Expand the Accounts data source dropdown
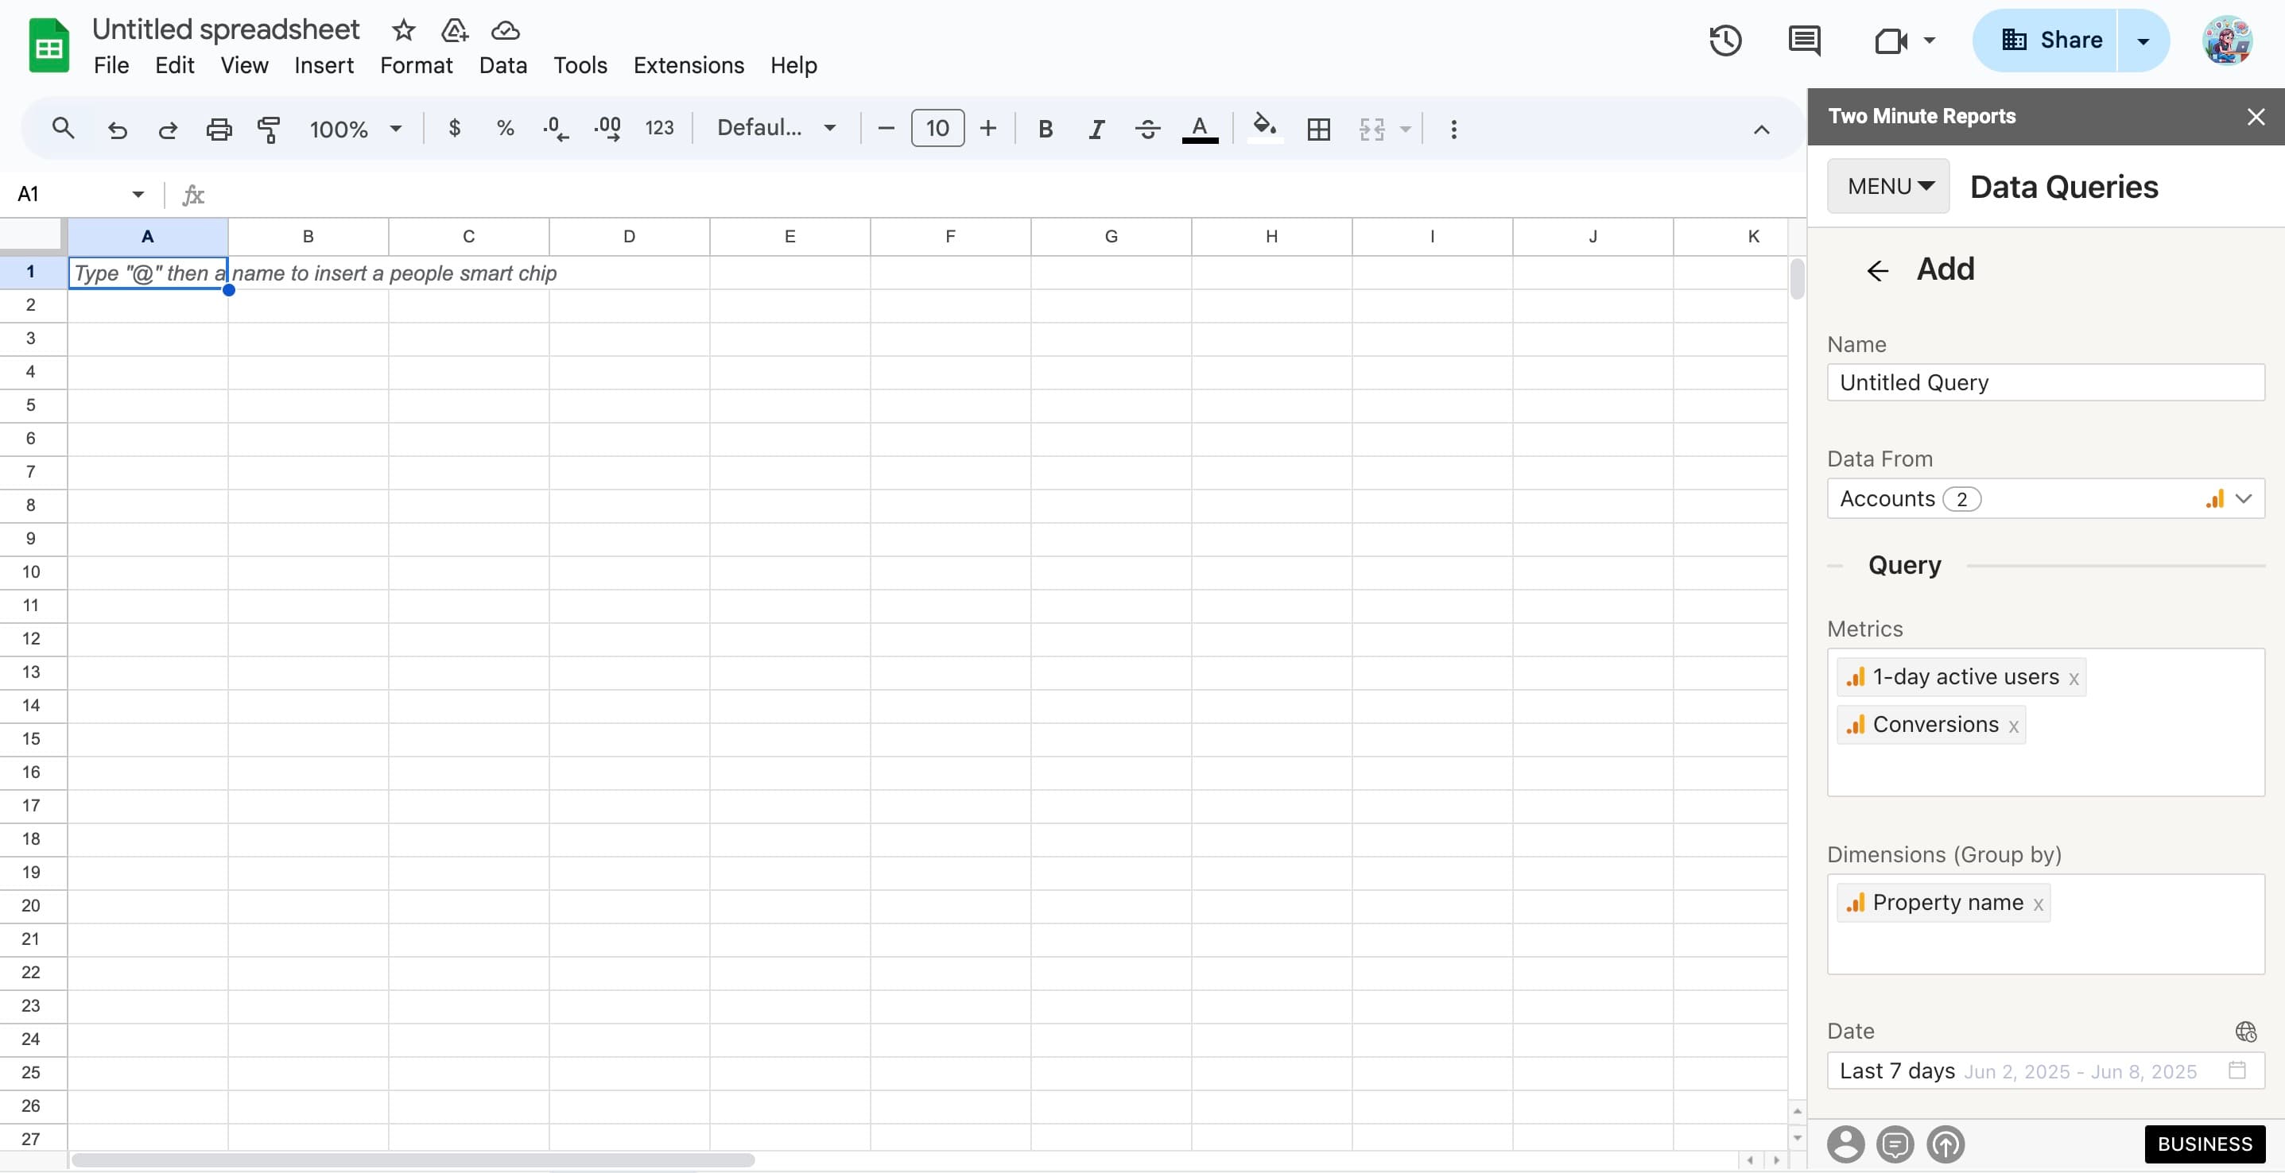The width and height of the screenshot is (2285, 1173). coord(2244,498)
